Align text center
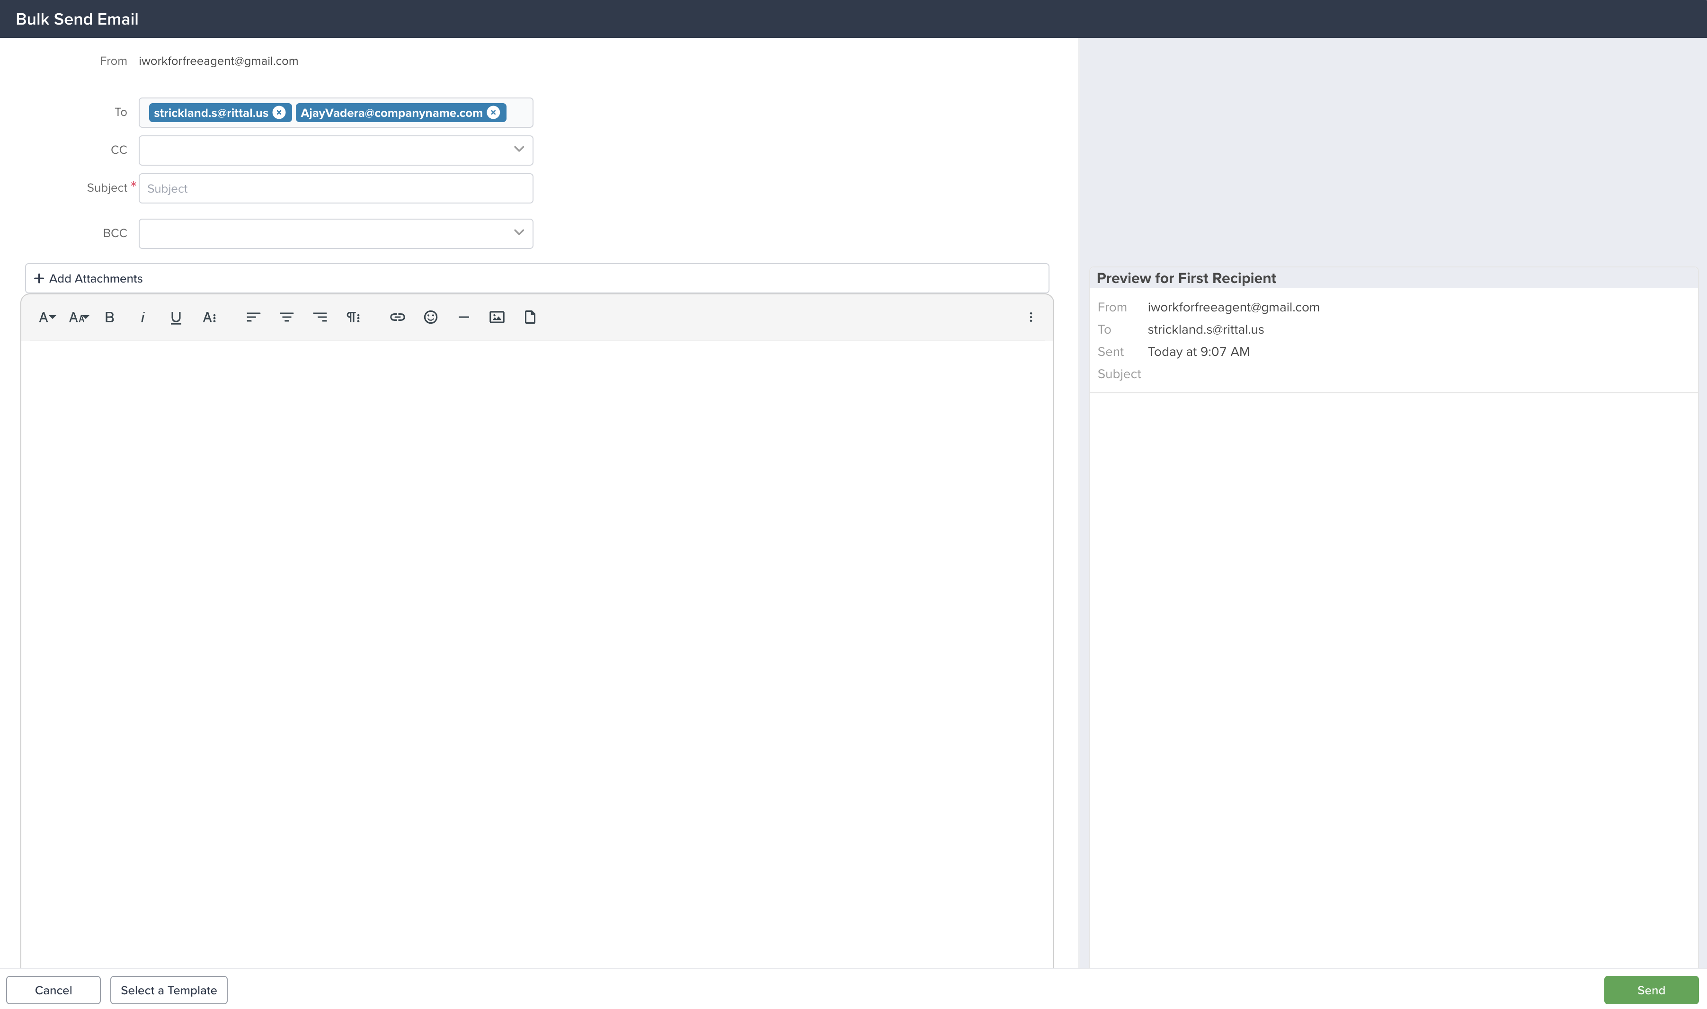 [x=287, y=318]
